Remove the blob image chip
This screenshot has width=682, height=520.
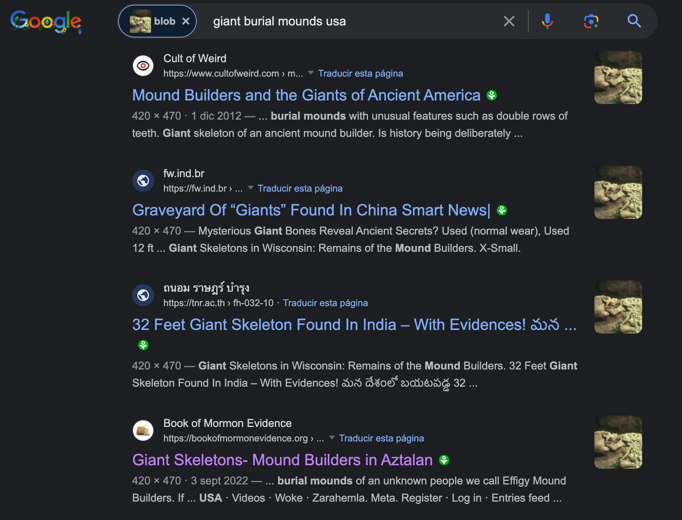(186, 21)
